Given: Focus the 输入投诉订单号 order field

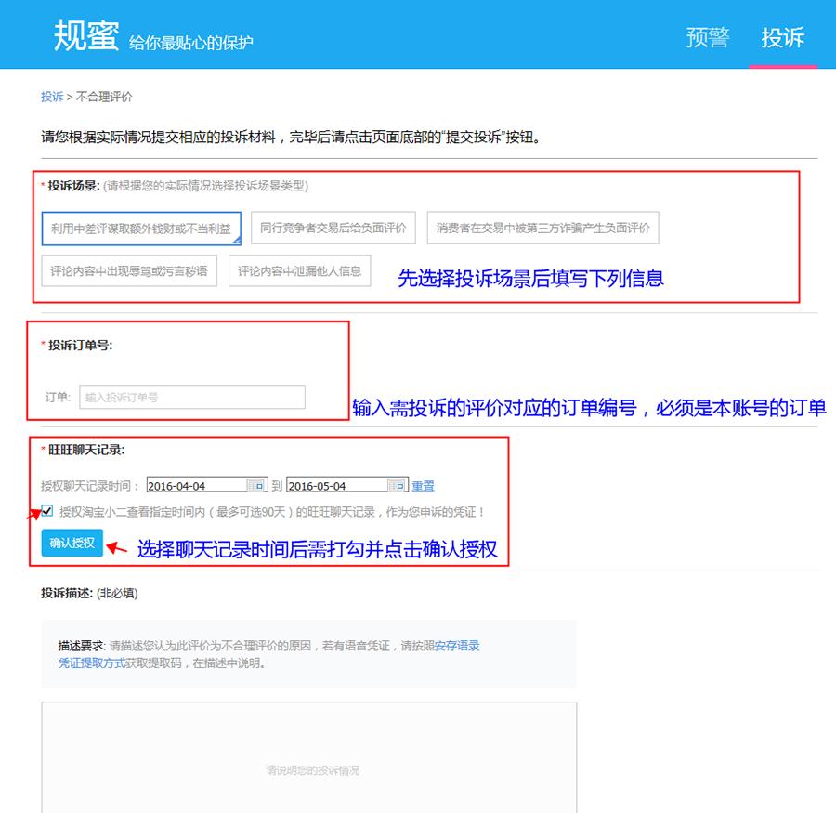Looking at the screenshot, I should (x=191, y=397).
